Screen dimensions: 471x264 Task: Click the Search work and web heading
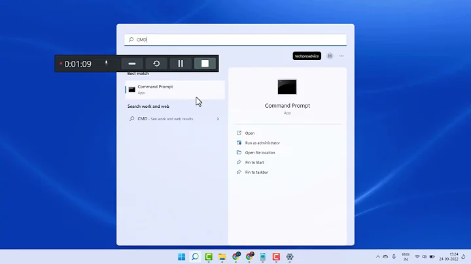(x=148, y=107)
